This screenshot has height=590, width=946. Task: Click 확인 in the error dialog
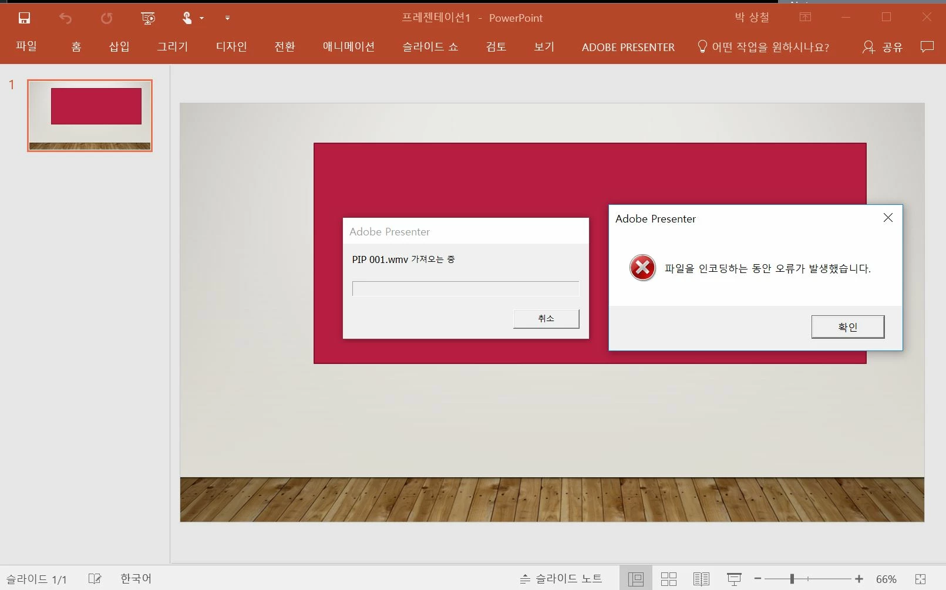[x=848, y=327]
